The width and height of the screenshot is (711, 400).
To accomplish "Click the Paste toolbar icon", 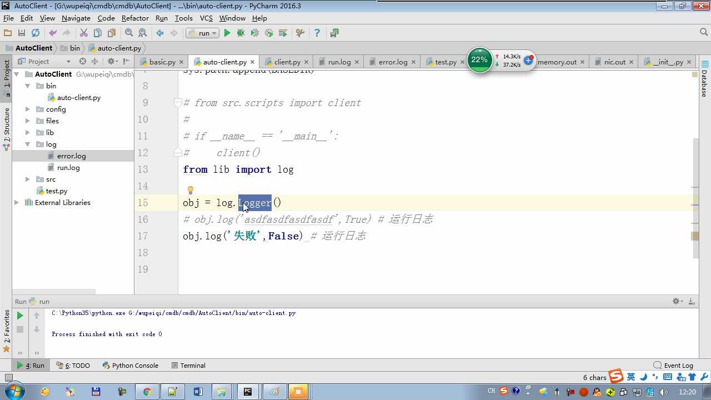I will (112, 33).
